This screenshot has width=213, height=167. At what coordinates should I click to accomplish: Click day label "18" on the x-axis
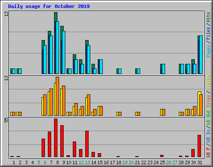pyautogui.click(x=119, y=162)
